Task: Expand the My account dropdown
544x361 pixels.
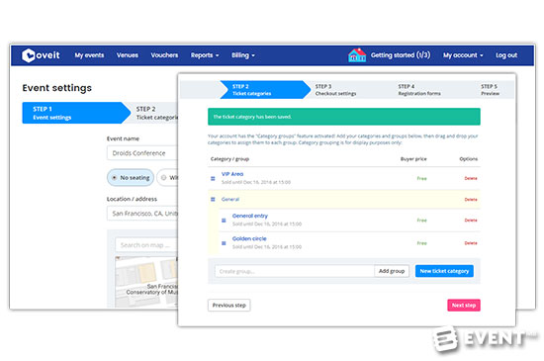Action: coord(463,55)
